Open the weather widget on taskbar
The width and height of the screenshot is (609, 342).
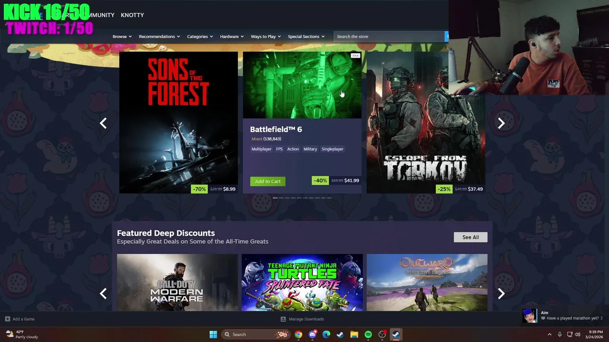pyautogui.click(x=22, y=334)
